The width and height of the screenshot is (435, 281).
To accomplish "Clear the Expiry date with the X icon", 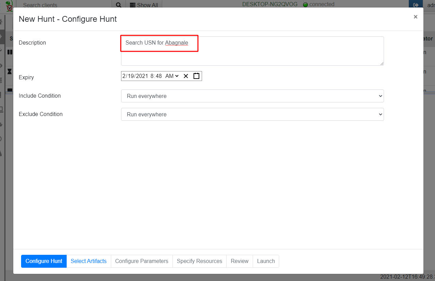I will pos(186,76).
